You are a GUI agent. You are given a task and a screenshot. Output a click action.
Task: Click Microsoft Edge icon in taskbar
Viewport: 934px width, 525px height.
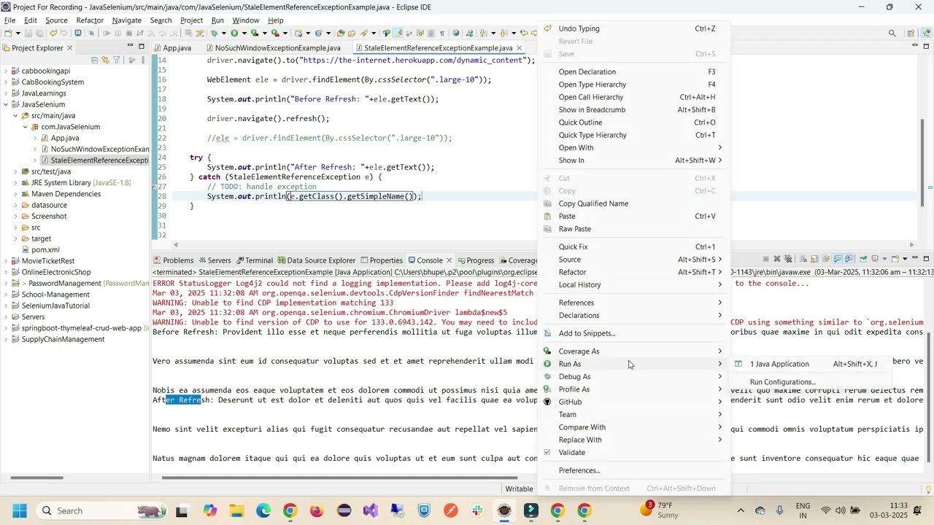pos(263,510)
